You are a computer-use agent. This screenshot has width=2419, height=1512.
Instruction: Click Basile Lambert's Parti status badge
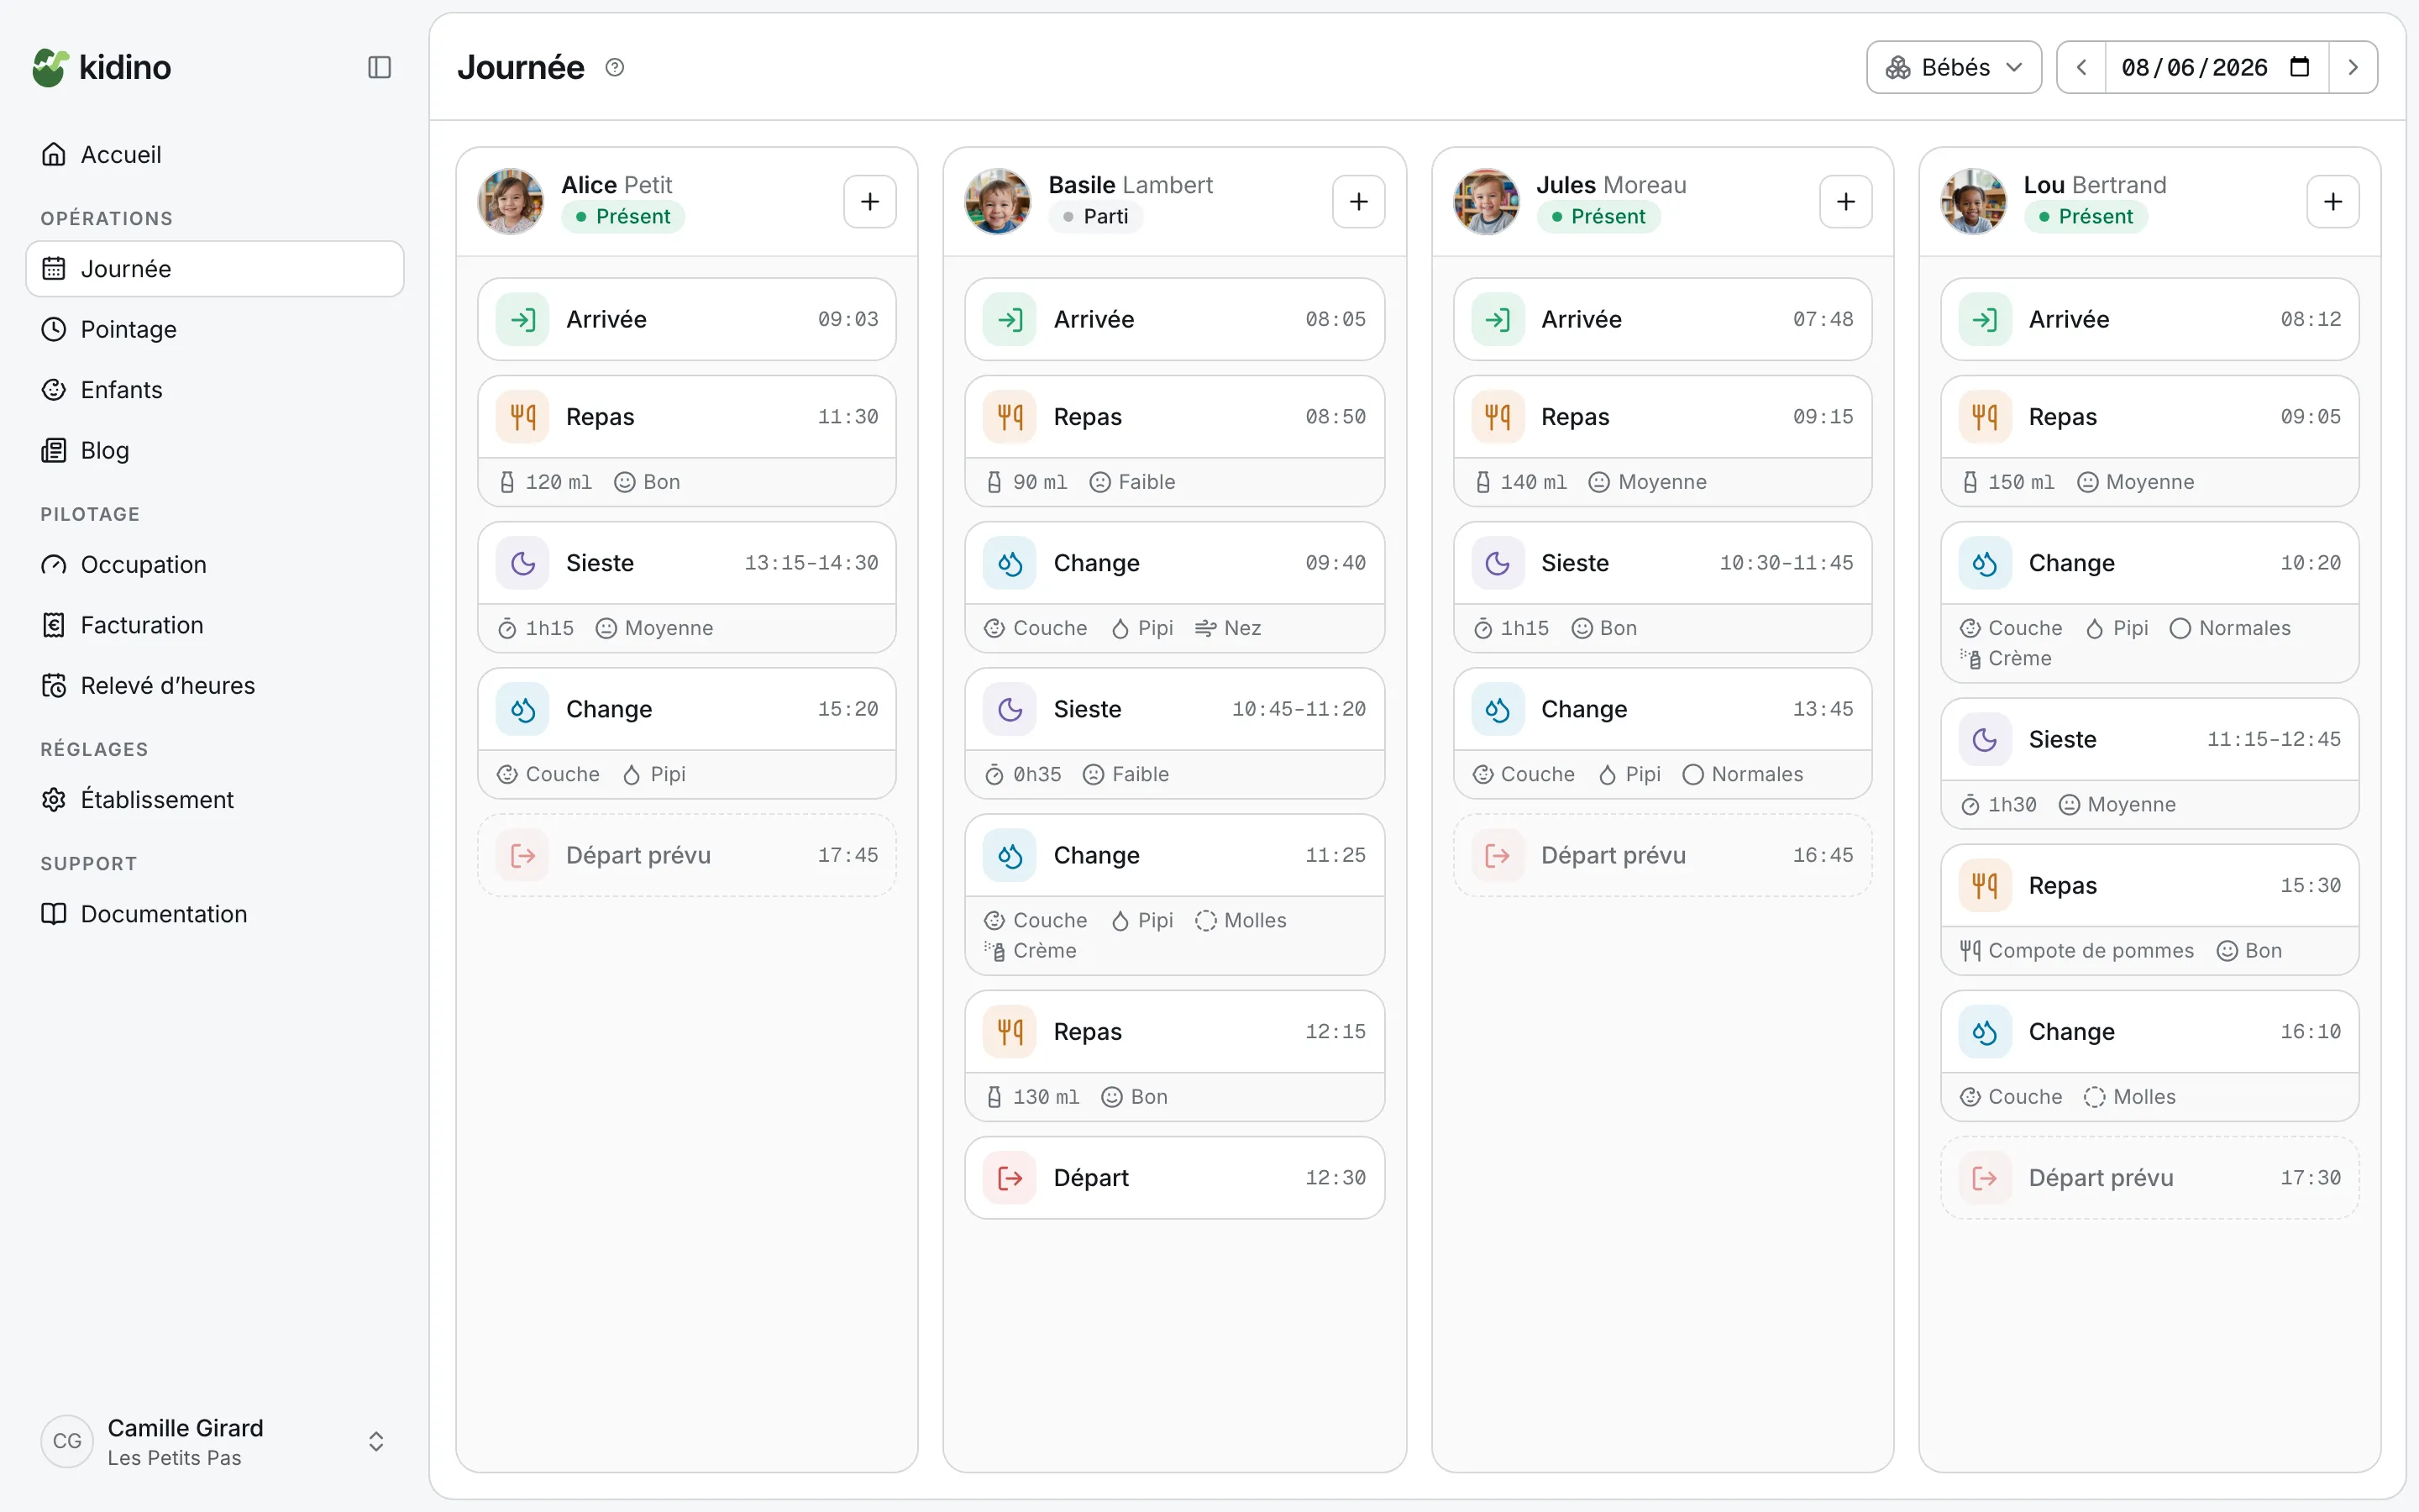point(1095,217)
